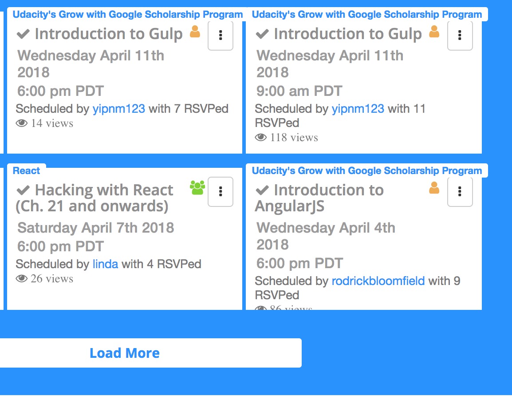Click the orange attendee icon on top-right Gulp event
512x396 pixels.
434,32
